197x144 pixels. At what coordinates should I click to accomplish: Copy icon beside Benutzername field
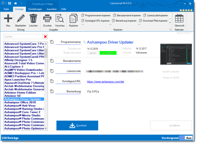coord(52,61)
